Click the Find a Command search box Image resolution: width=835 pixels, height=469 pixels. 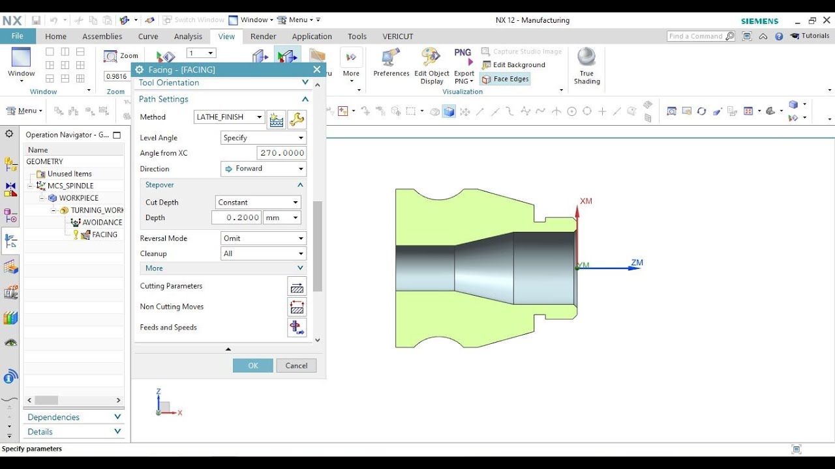click(701, 36)
